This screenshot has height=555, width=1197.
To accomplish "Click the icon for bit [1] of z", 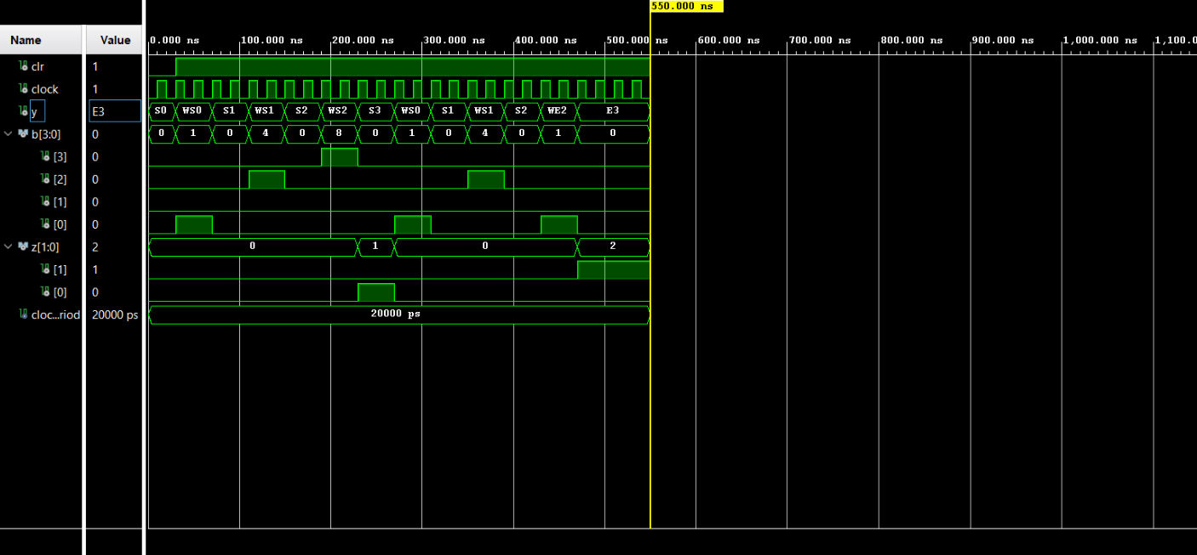I will [46, 269].
